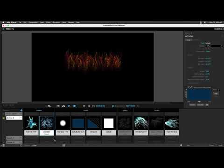Open the curve presets dropdown

[x=216, y=90]
